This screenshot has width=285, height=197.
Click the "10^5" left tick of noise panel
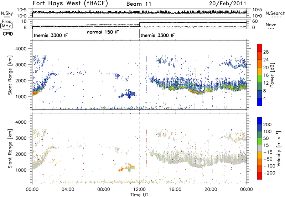21,10
